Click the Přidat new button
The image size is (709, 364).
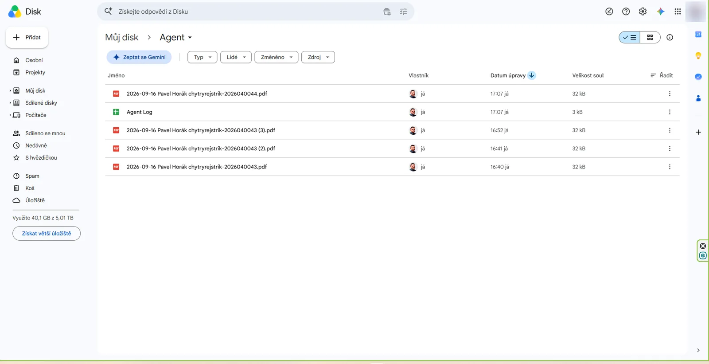pos(27,37)
